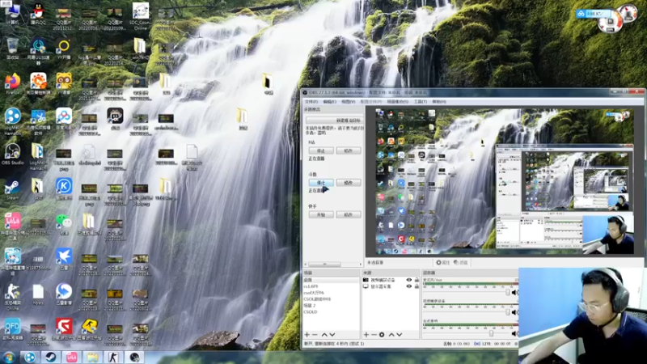Open the 计算机 desktop icon
The image size is (647, 364).
[x=12, y=13]
